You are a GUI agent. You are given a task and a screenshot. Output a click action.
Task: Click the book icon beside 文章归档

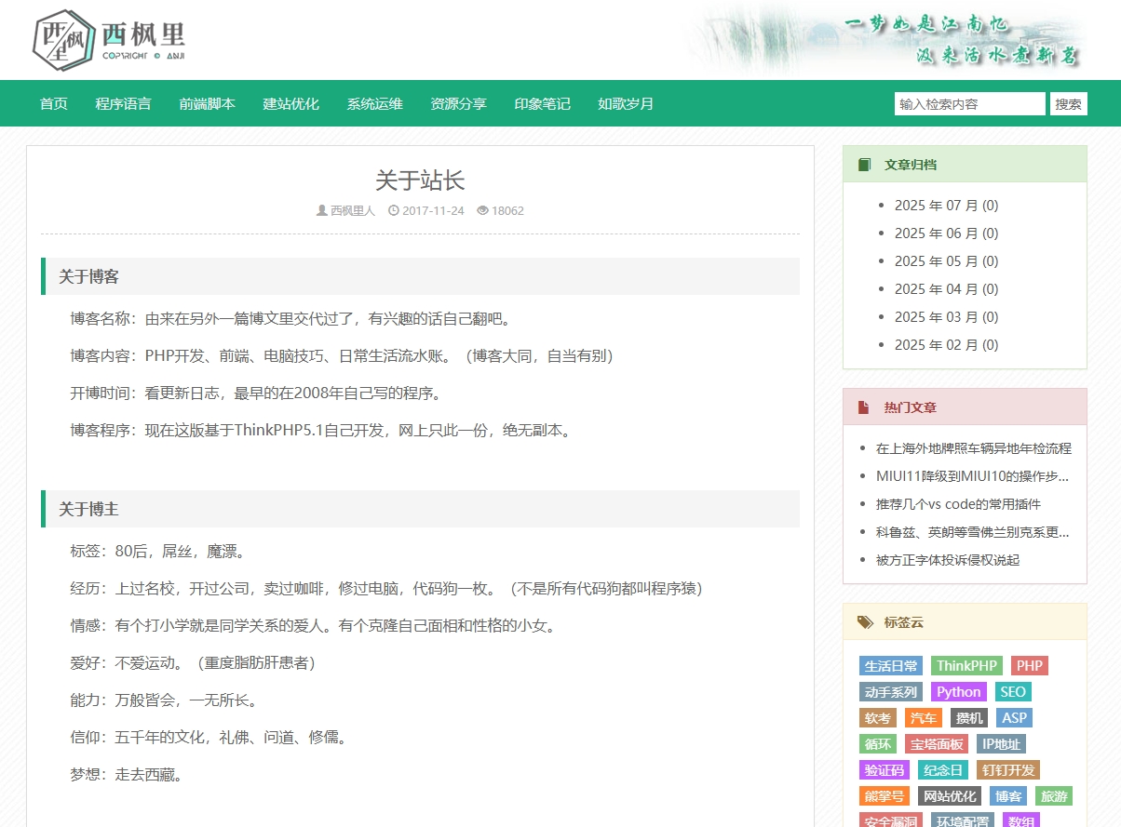point(864,165)
